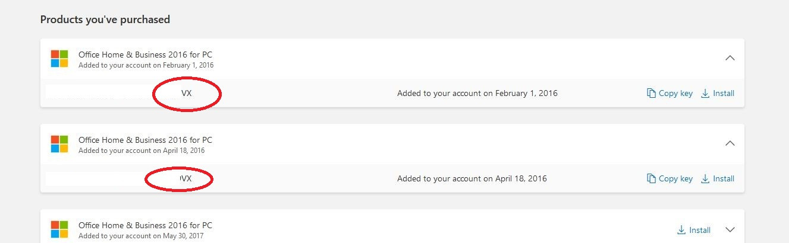Click the download arrow icon for the May 30, 2017 product
Viewport: 789px width, 243px height.
tap(681, 230)
